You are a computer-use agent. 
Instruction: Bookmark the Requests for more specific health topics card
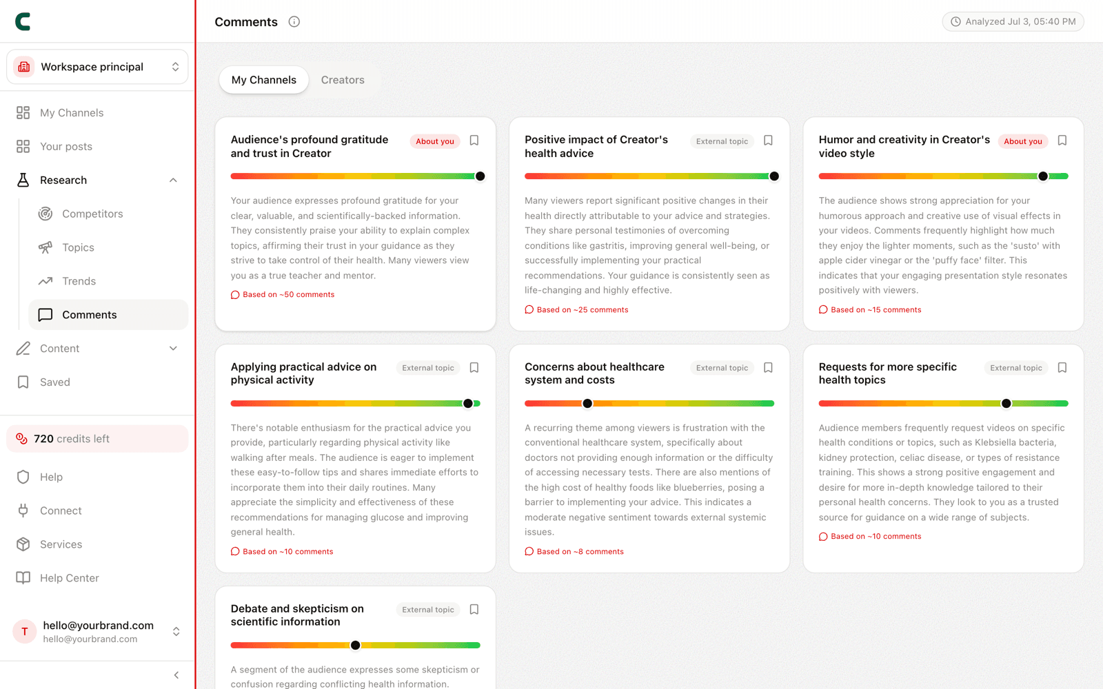pyautogui.click(x=1062, y=368)
